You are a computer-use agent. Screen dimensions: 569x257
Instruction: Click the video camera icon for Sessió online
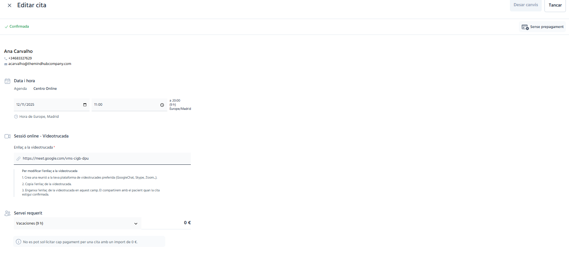[x=7, y=136]
